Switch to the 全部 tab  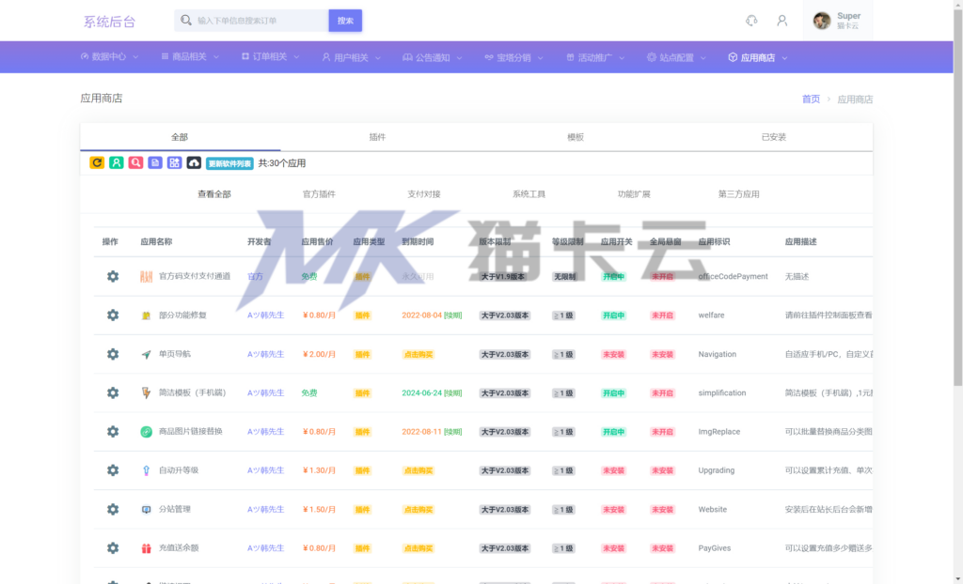click(x=180, y=137)
